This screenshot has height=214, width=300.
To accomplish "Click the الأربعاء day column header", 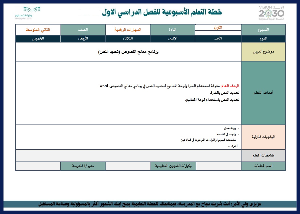I will (x=83, y=39).
